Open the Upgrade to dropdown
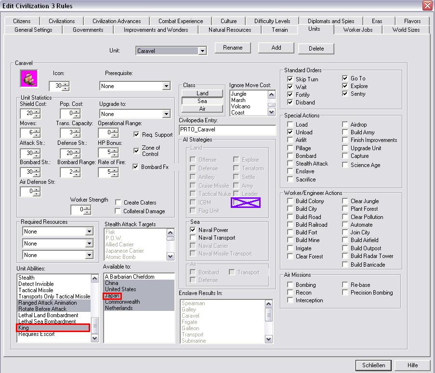Image resolution: width=435 pixels, height=373 pixels. pyautogui.click(x=166, y=114)
